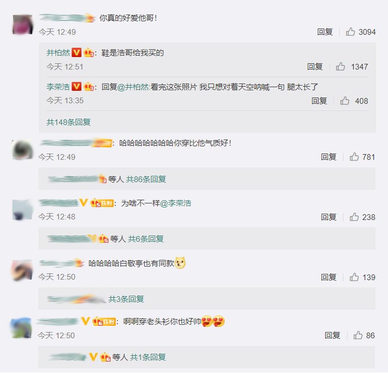Click the @井柏然 mention in 李荣浩's reply
388x373 pixels.
pyautogui.click(x=133, y=87)
